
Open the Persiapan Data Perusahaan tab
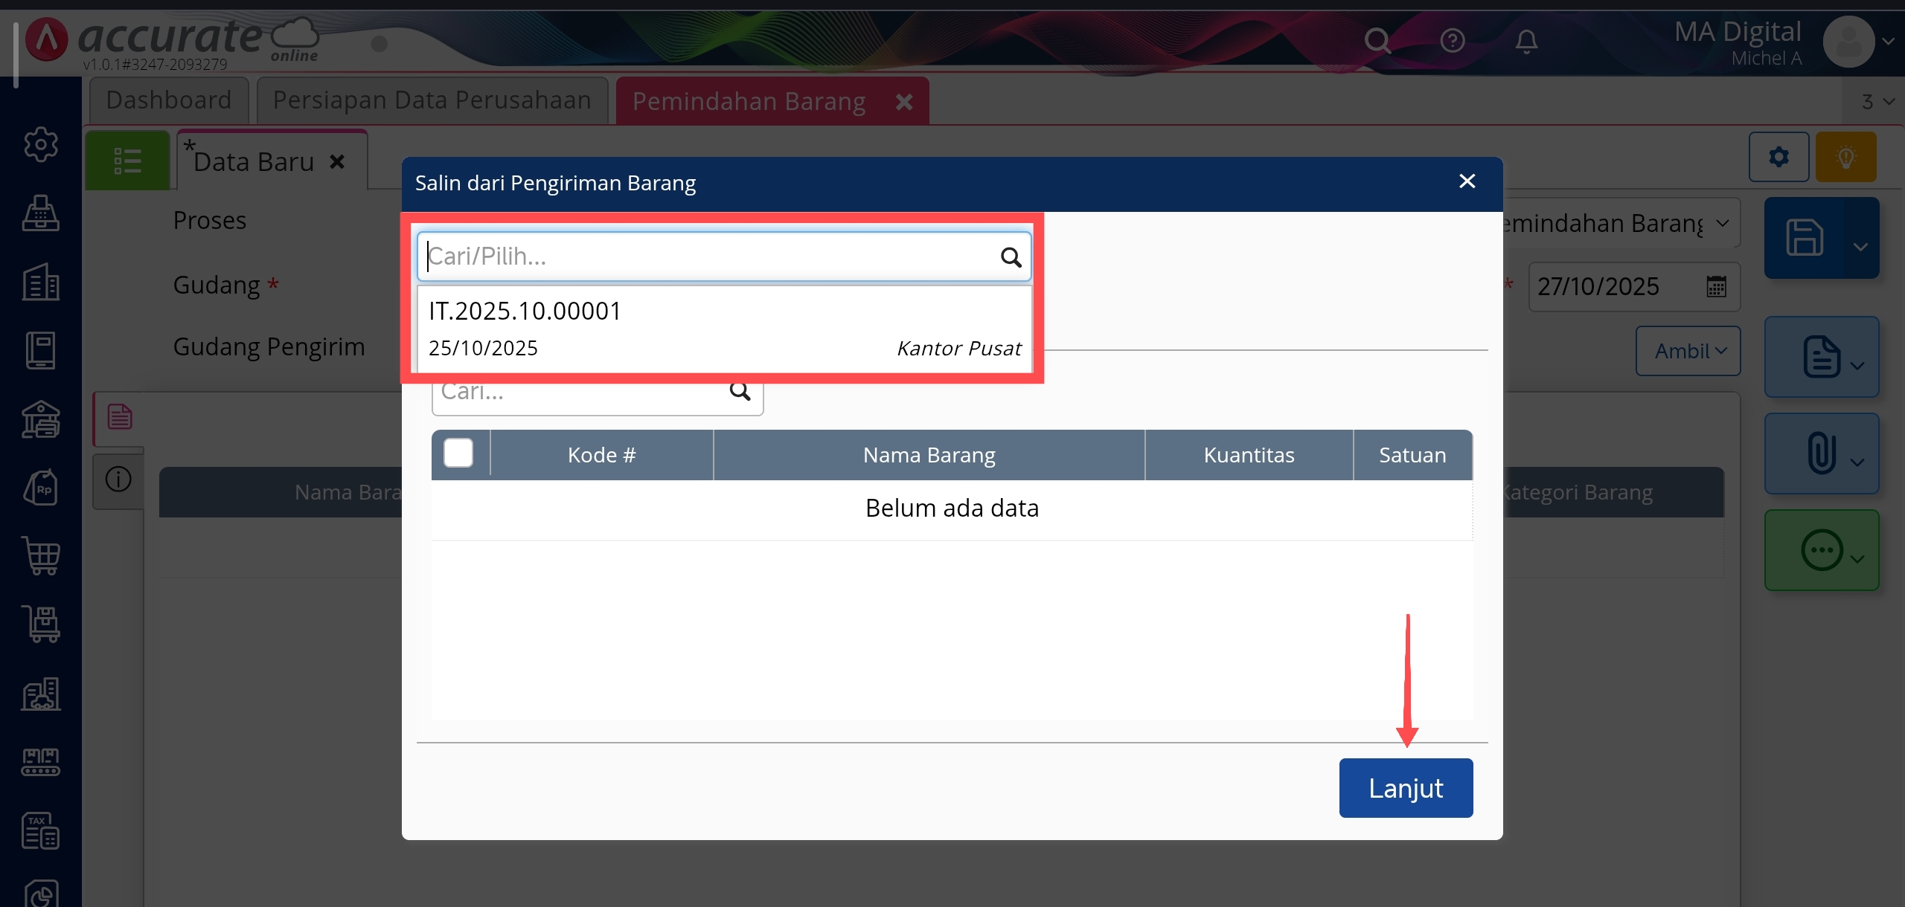[432, 100]
